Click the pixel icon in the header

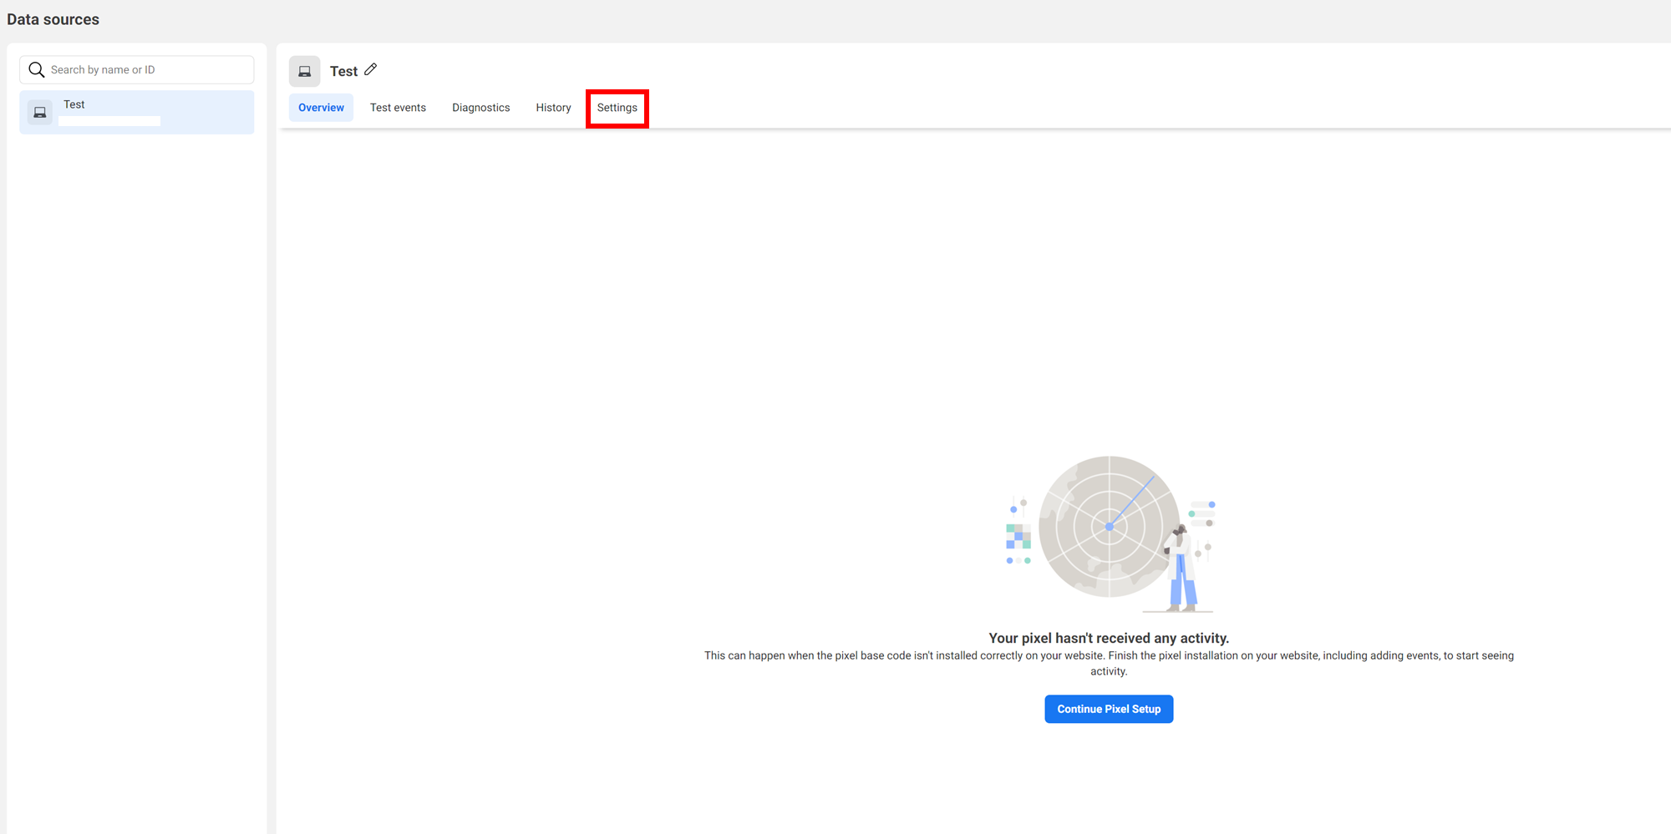coord(305,71)
